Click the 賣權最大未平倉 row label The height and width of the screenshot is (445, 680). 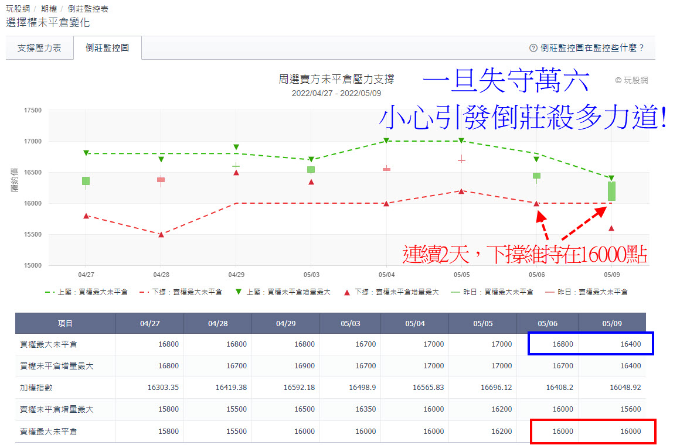point(49,431)
